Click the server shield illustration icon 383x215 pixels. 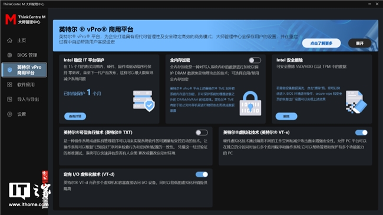click(144, 101)
